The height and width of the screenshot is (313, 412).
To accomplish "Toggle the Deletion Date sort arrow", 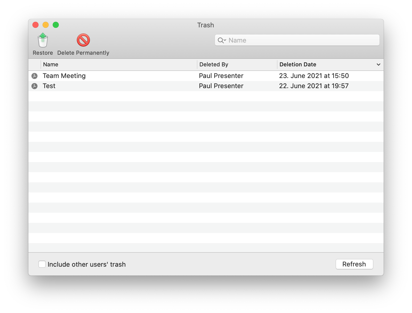I will tap(379, 65).
